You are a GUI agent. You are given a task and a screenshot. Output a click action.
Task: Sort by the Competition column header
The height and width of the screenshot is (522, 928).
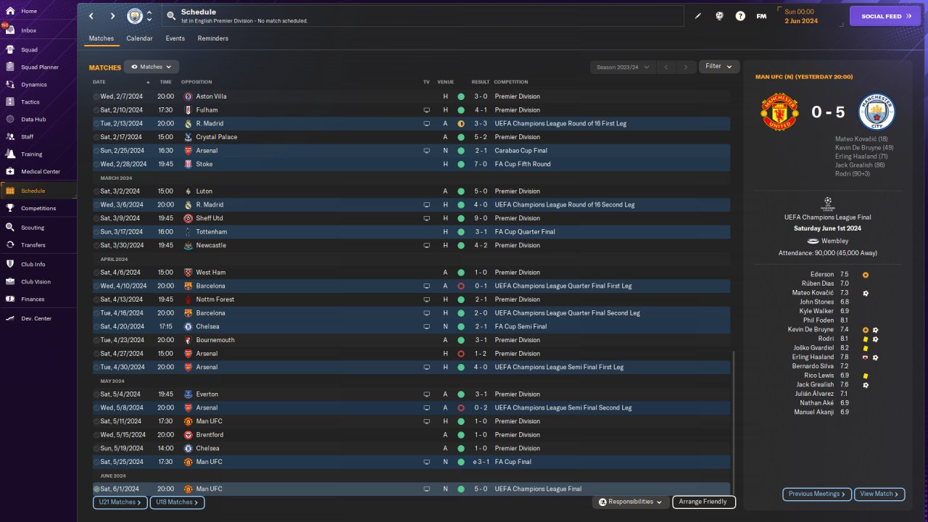pyautogui.click(x=511, y=82)
